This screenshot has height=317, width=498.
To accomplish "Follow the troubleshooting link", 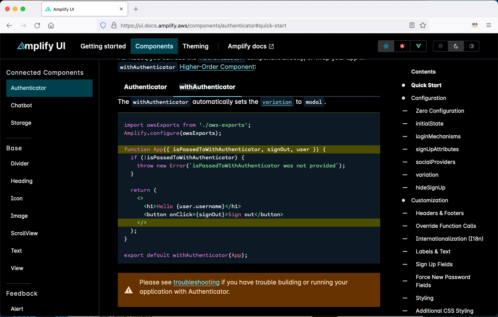I will pos(196,282).
